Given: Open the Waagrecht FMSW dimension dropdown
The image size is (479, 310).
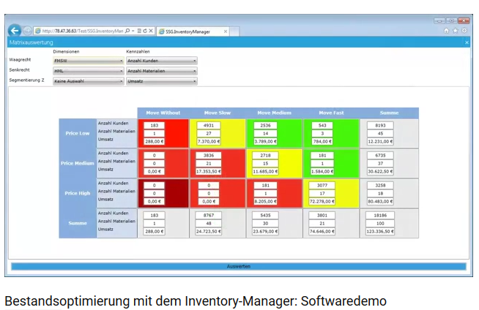Looking at the screenshot, I should point(89,61).
